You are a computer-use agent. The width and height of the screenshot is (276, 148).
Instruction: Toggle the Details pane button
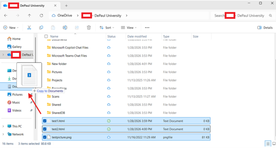pyautogui.click(x=265, y=27)
